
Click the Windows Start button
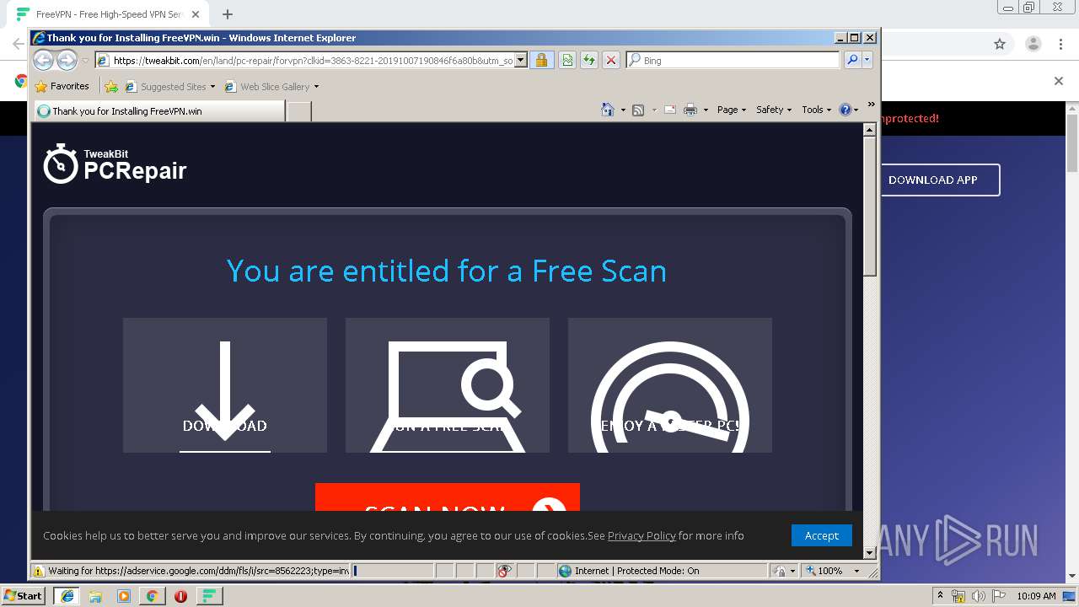pyautogui.click(x=24, y=596)
